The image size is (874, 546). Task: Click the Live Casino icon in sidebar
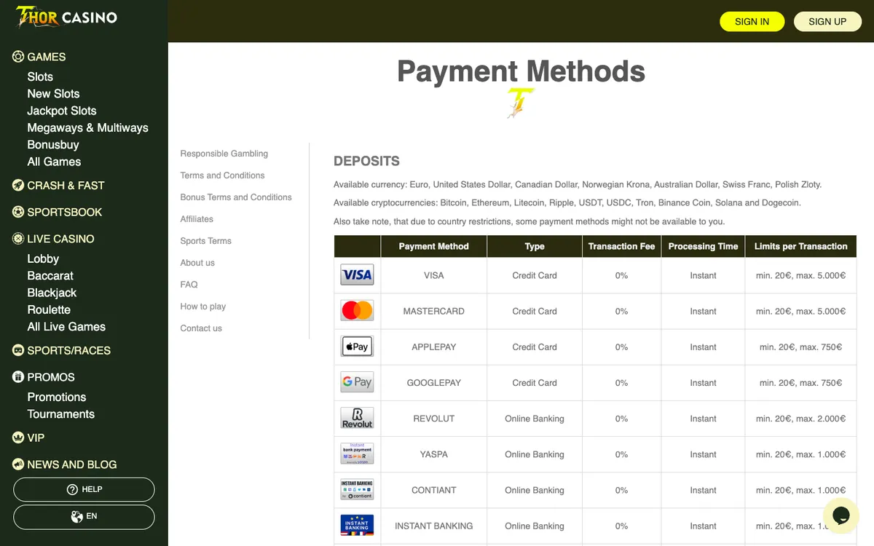click(x=18, y=239)
